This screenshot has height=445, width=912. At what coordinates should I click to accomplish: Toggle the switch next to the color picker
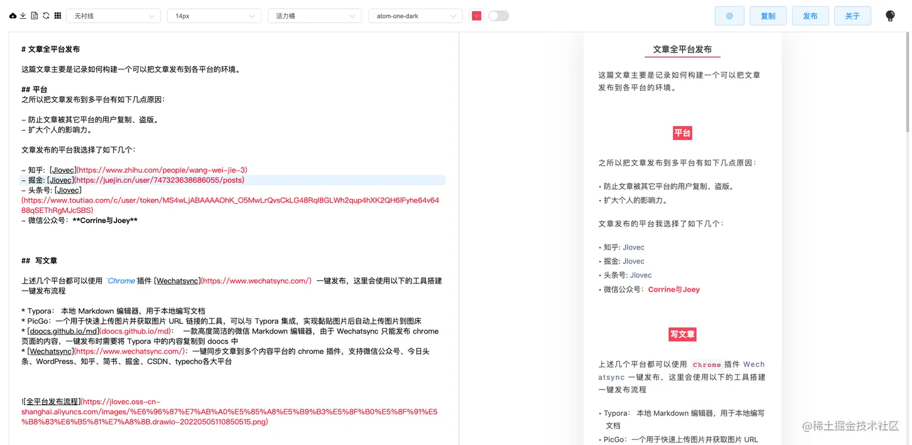point(499,16)
